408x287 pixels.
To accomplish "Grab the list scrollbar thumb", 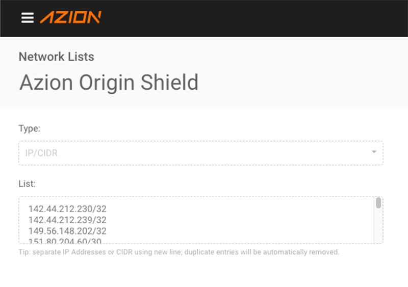I will (x=378, y=203).
